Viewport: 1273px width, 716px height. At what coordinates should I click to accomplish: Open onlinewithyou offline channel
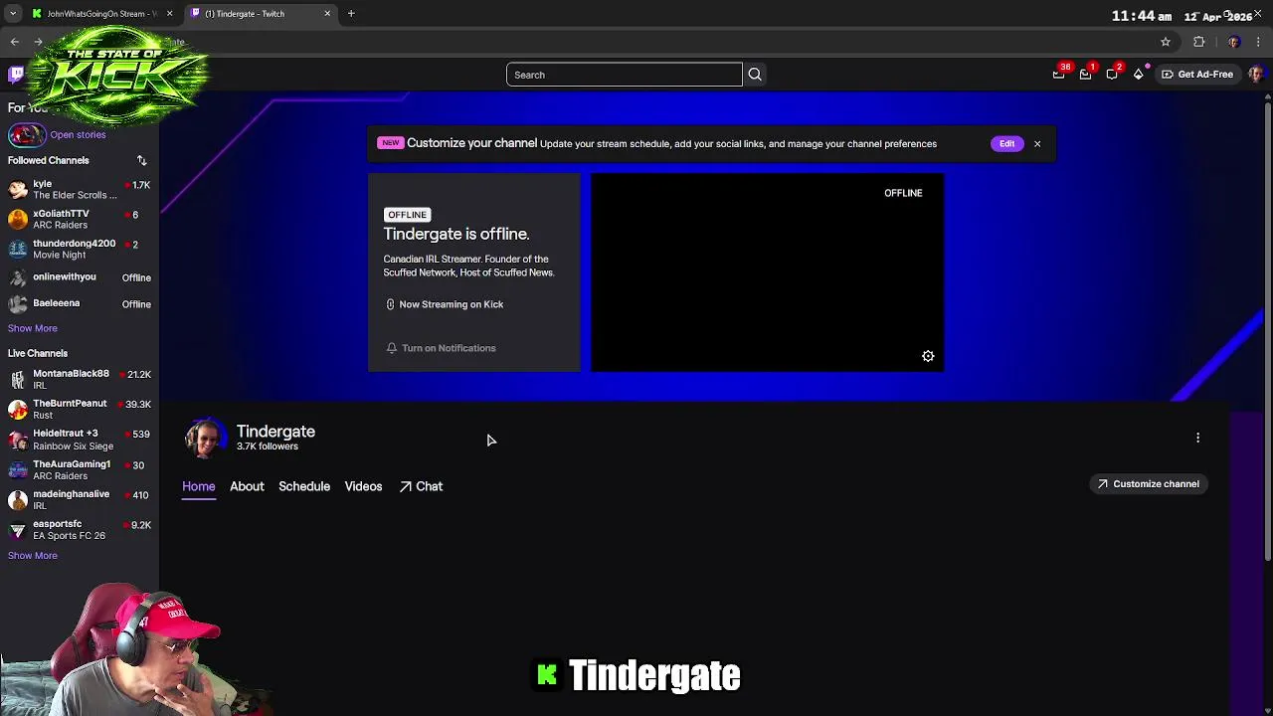coord(80,277)
